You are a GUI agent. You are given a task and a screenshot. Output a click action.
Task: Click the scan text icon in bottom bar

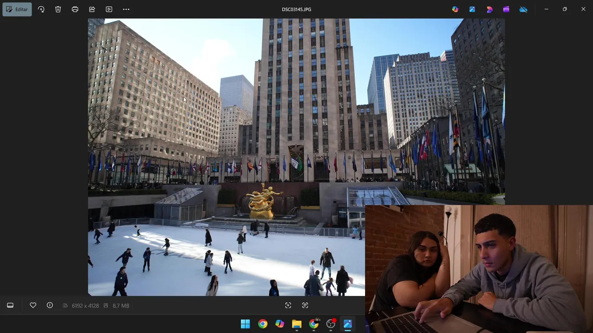[x=305, y=305]
